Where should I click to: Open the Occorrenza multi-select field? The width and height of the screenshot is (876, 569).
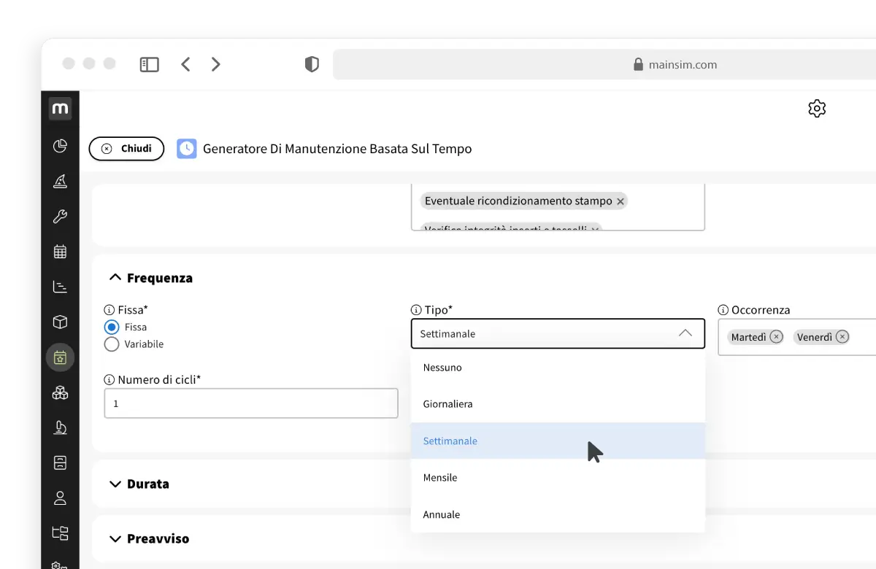click(x=796, y=337)
